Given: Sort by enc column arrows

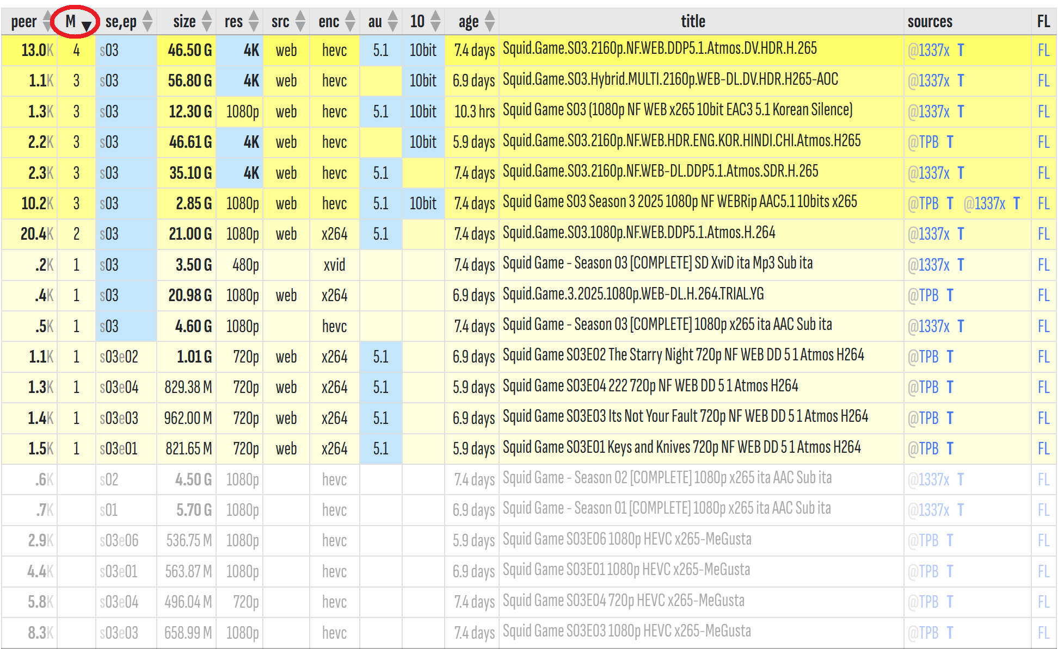Looking at the screenshot, I should coord(350,22).
